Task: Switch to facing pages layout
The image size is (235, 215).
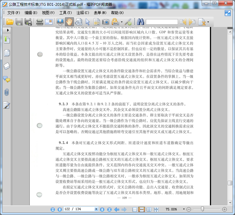Action: click(149, 210)
